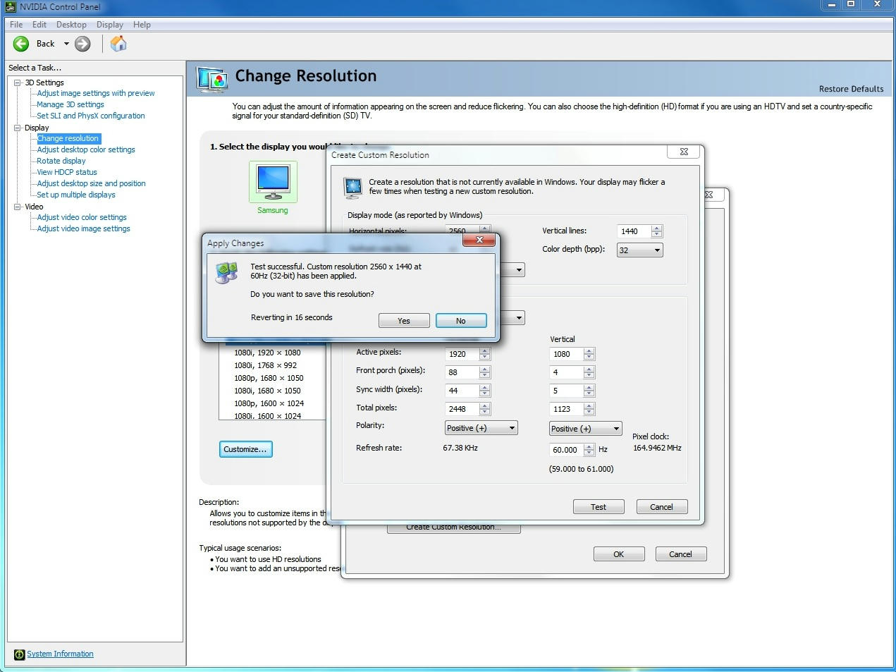
Task: Click Restore Defaults link
Action: point(851,89)
